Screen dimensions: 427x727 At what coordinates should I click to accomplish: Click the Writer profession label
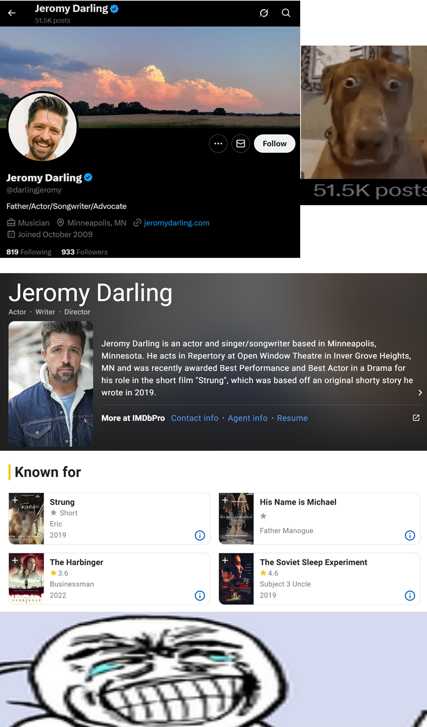click(x=45, y=312)
